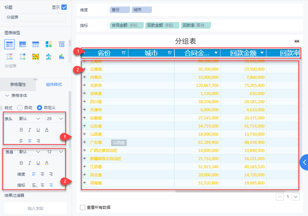Expand the 北京市 row
The width and height of the screenshot is (308, 216).
(85, 85)
